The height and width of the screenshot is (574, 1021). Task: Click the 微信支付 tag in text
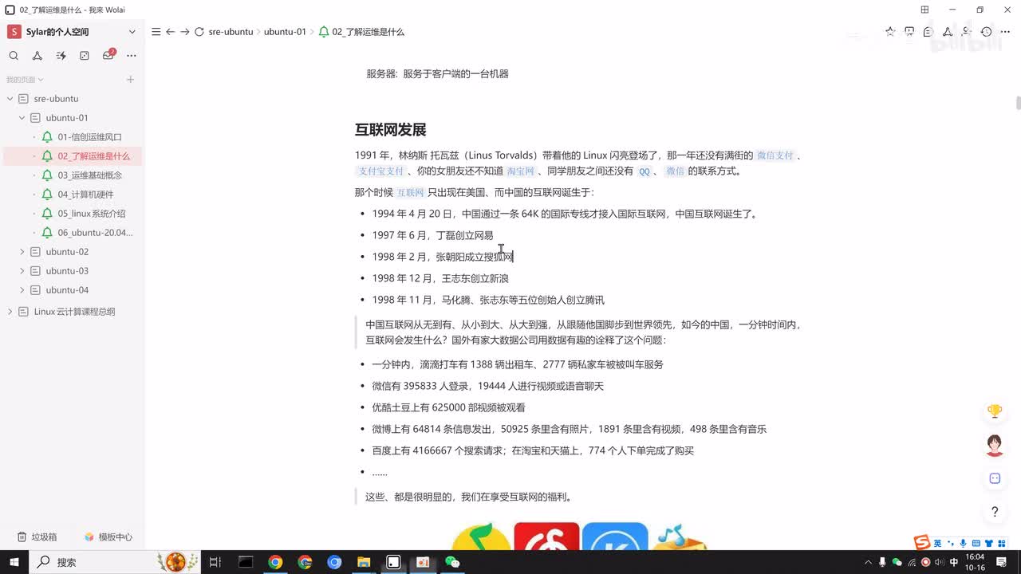[x=775, y=155]
